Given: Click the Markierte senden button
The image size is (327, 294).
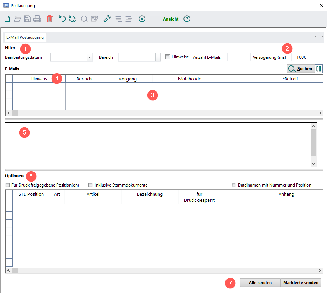Looking at the screenshot, I should [301, 283].
